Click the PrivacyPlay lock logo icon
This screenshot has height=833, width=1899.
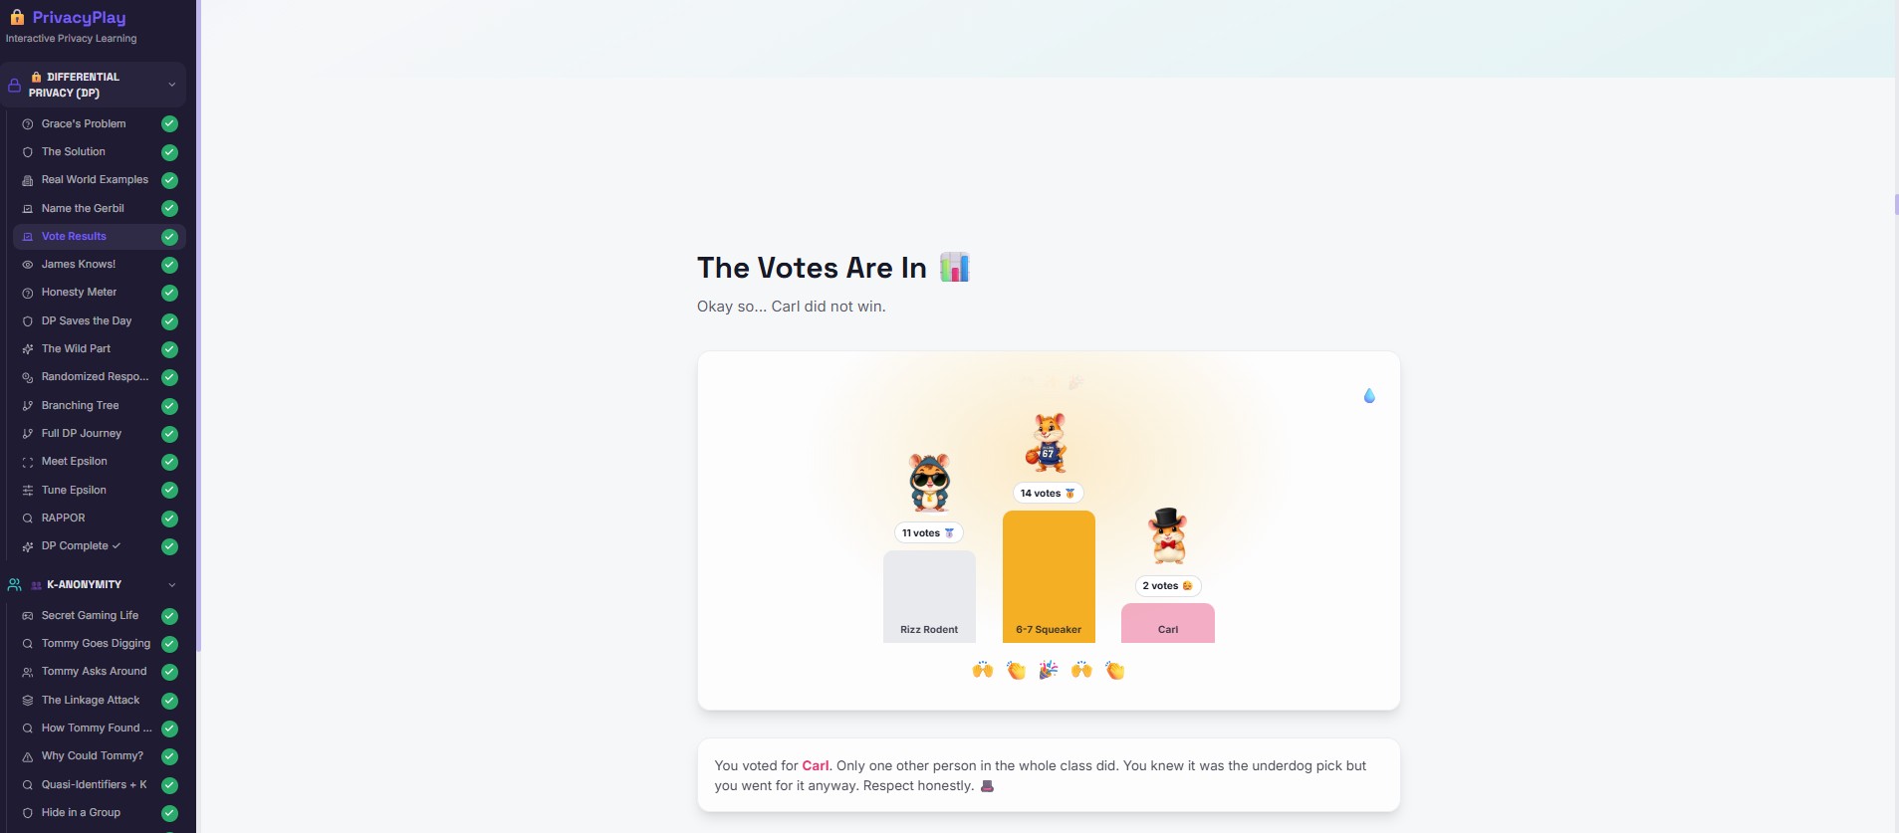pyautogui.click(x=17, y=17)
